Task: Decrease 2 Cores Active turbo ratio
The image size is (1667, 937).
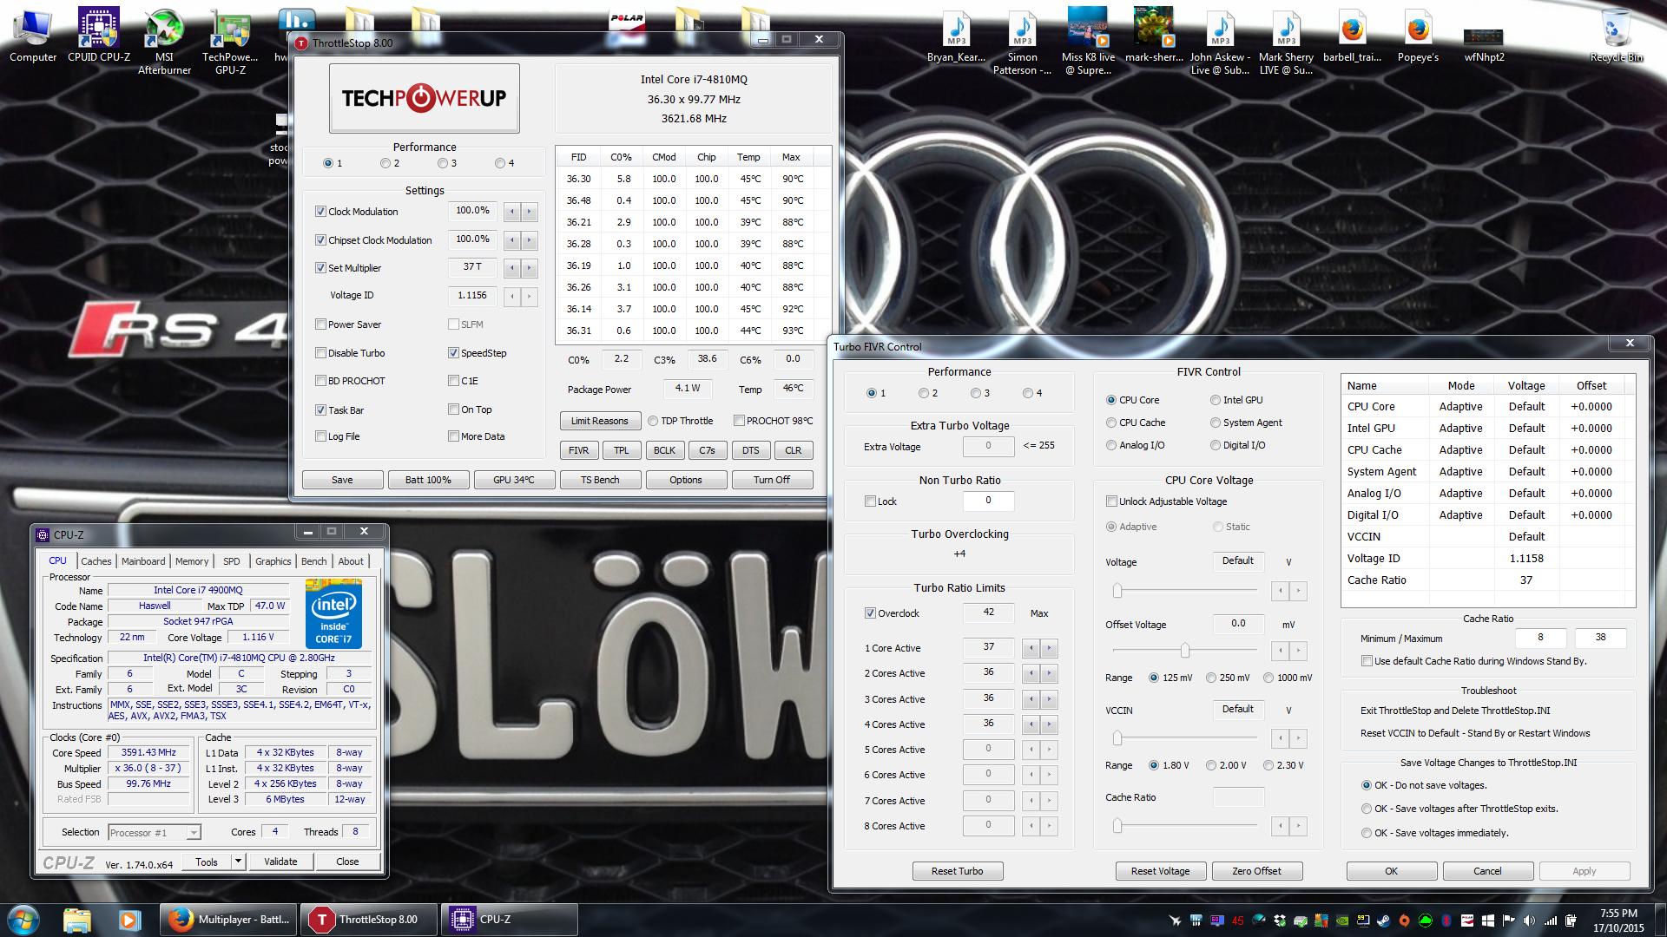Action: [1031, 673]
